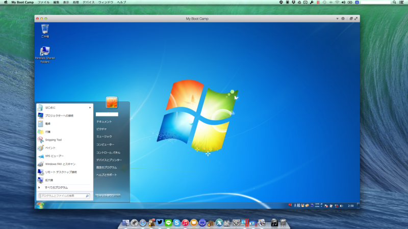Open the My Boot Camp application menu

[x=22, y=2]
